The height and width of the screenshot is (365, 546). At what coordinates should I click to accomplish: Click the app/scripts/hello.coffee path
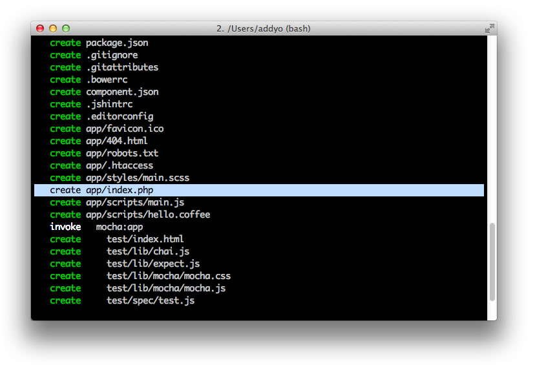coord(148,214)
